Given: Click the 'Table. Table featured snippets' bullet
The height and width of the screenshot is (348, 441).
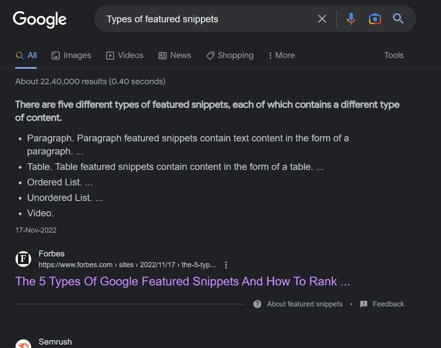Looking at the screenshot, I should point(175,167).
